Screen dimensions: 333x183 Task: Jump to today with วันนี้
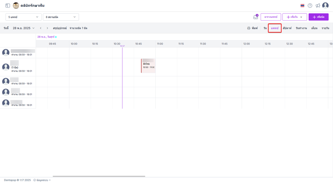[6, 28]
